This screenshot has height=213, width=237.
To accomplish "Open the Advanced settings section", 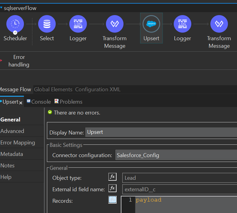I will [x=12, y=131].
